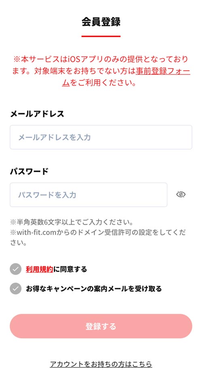The height and width of the screenshot is (384, 202).
Task: Check the campaign email 案内メール checkbox
Action: (16, 289)
